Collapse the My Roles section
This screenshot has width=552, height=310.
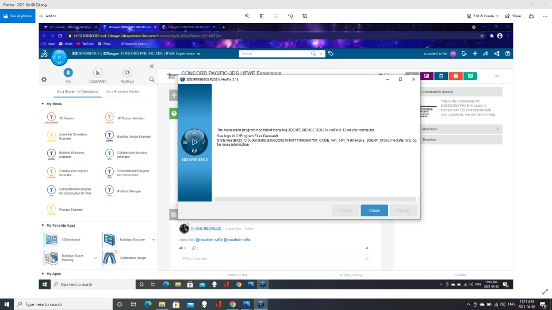(x=43, y=104)
